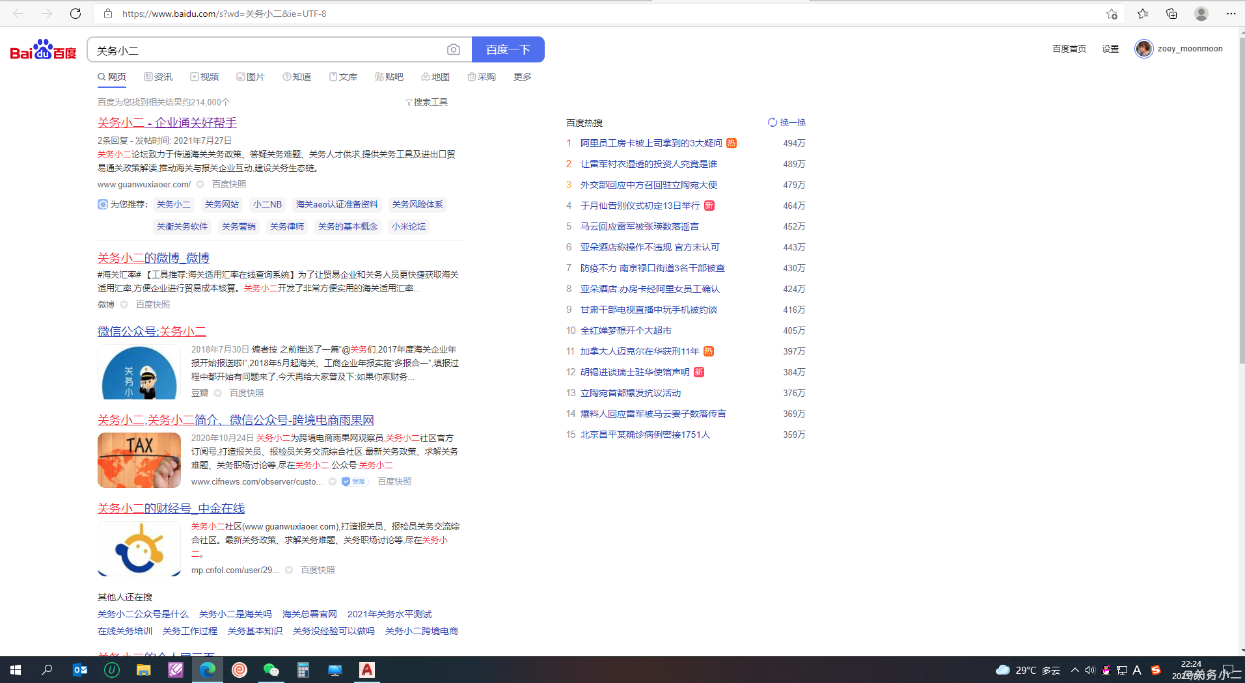Open 关务小二,关务小二简介 雨果网 result

236,420
